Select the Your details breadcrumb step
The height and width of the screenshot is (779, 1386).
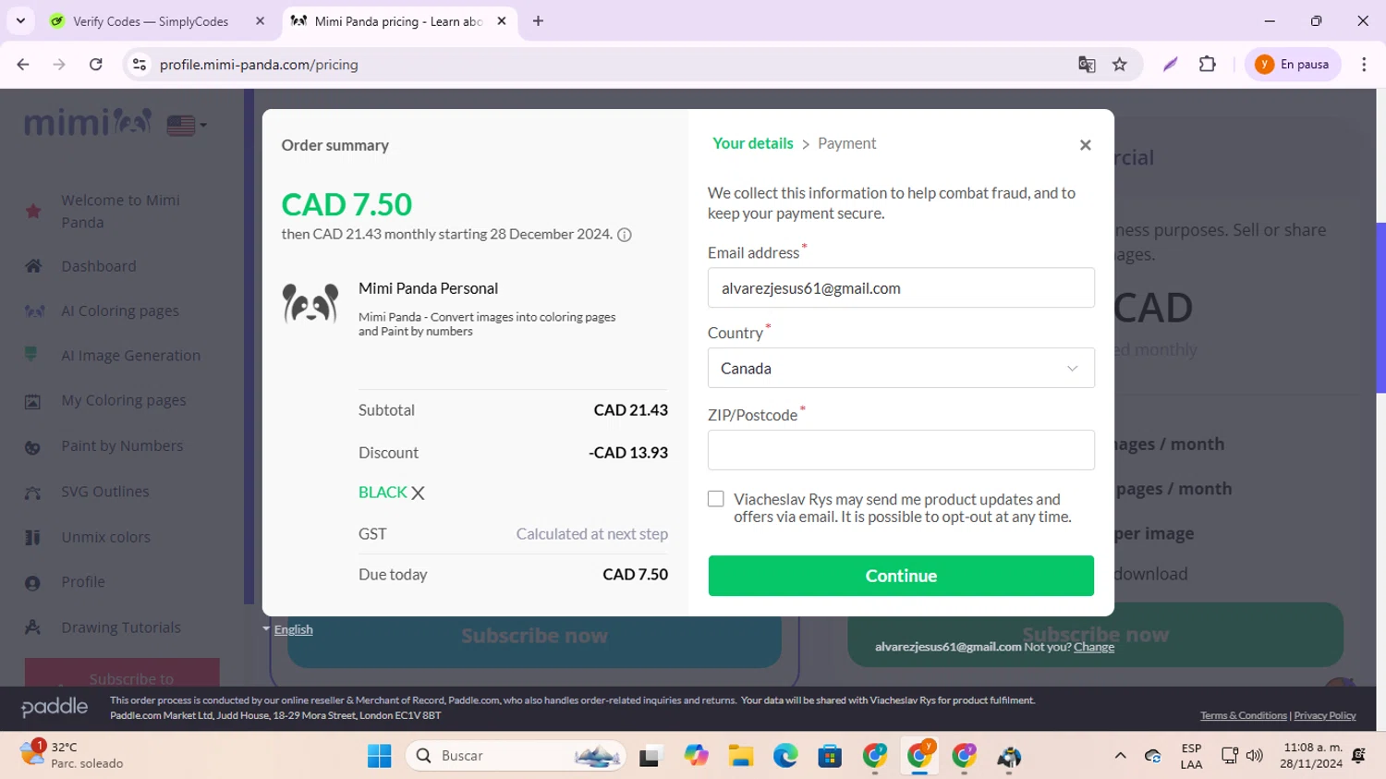(752, 143)
